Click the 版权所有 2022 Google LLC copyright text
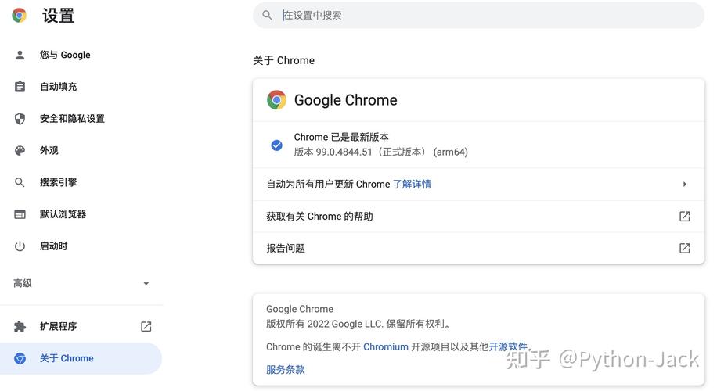 pos(359,324)
